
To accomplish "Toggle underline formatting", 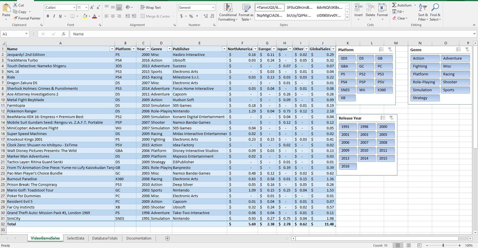I will pyautogui.click(x=60, y=16).
